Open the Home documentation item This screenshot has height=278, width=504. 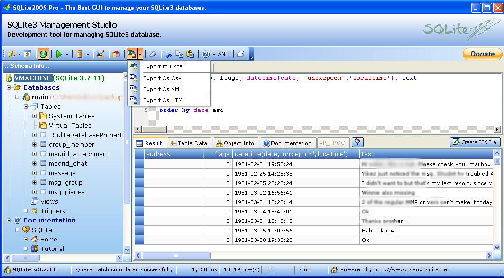click(48, 239)
